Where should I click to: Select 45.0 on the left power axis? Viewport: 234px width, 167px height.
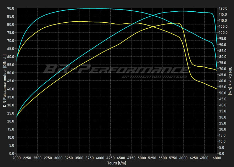tap(11, 81)
